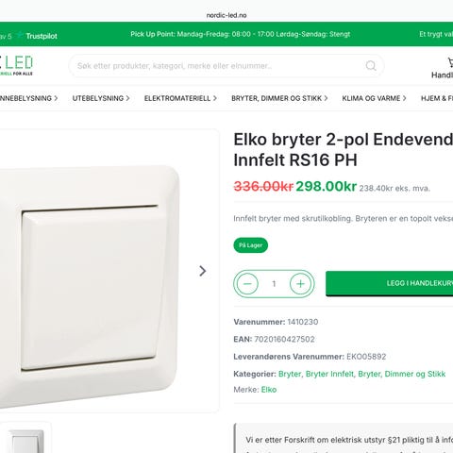Viewport: 453px width, 453px height.
Task: Open Klima og Varme menu
Action: coord(374,98)
